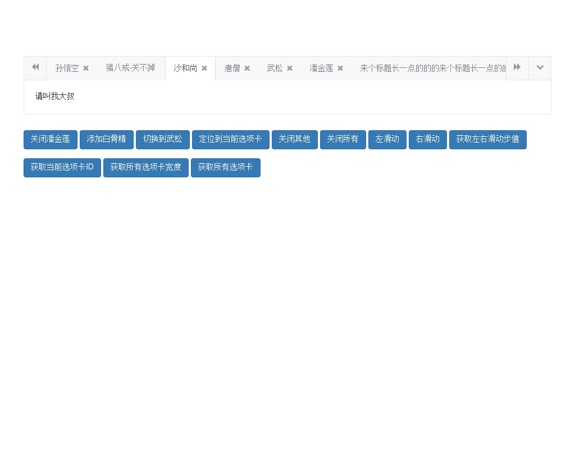This screenshot has height=449, width=575.
Task: Click the 关闭其他 button
Action: coord(295,139)
